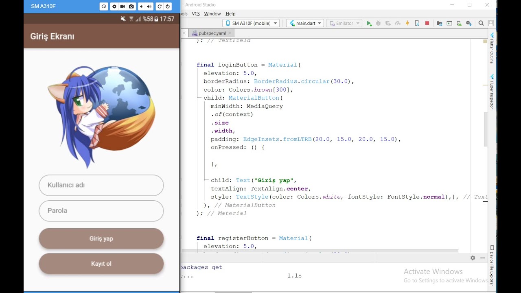Click the 'registerButton' variable name in code

pyautogui.click(x=243, y=238)
